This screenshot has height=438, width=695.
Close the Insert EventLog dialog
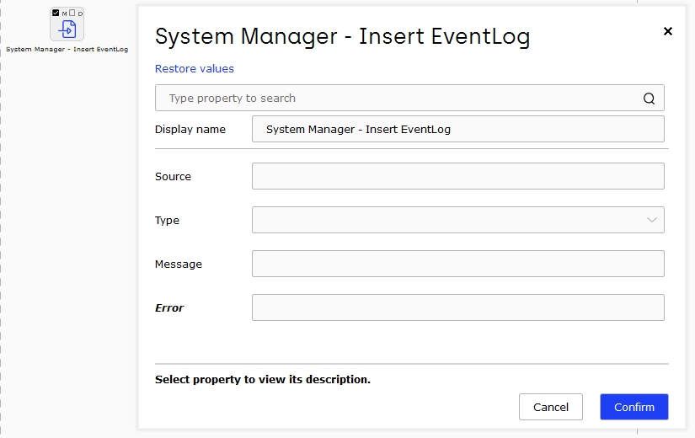click(667, 31)
